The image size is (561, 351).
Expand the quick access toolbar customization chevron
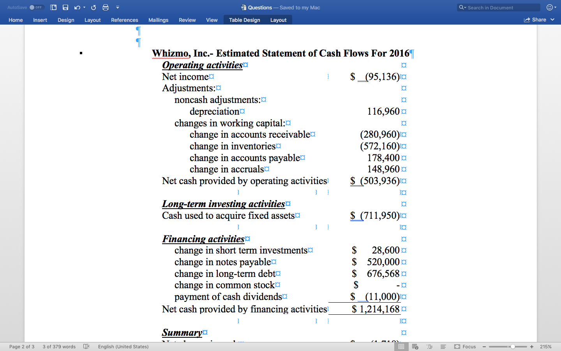point(118,7)
